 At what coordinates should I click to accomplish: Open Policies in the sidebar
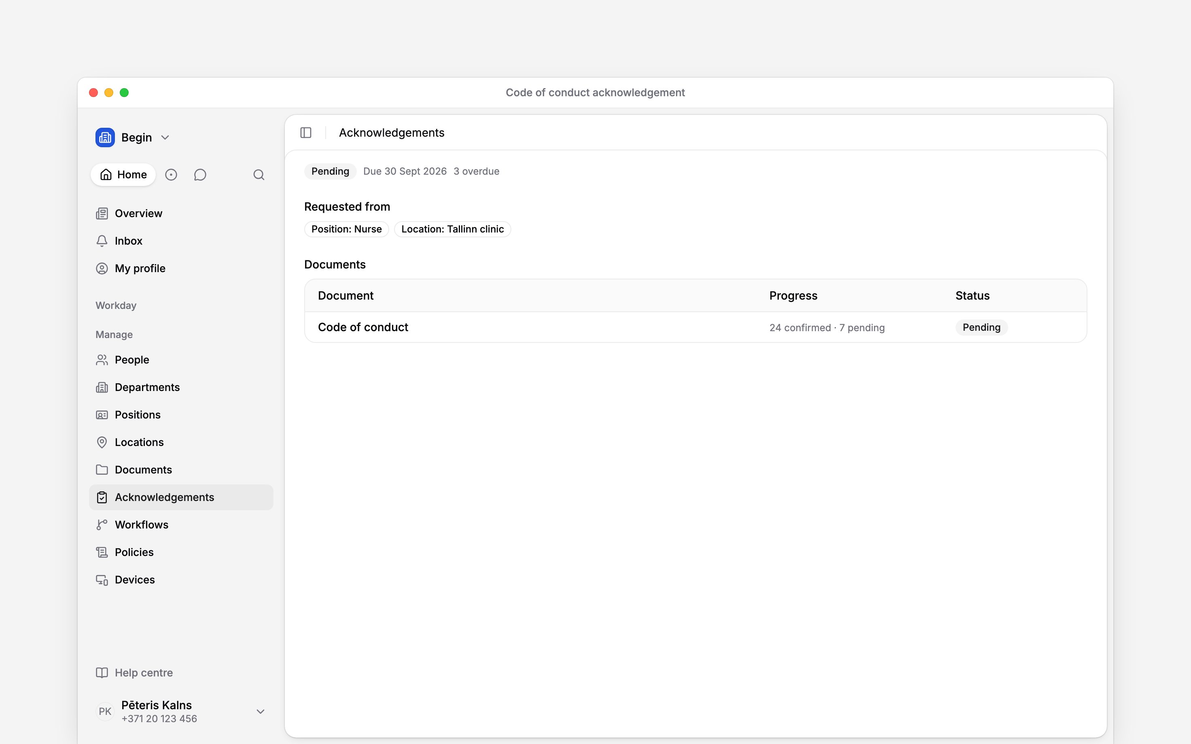pos(181,553)
